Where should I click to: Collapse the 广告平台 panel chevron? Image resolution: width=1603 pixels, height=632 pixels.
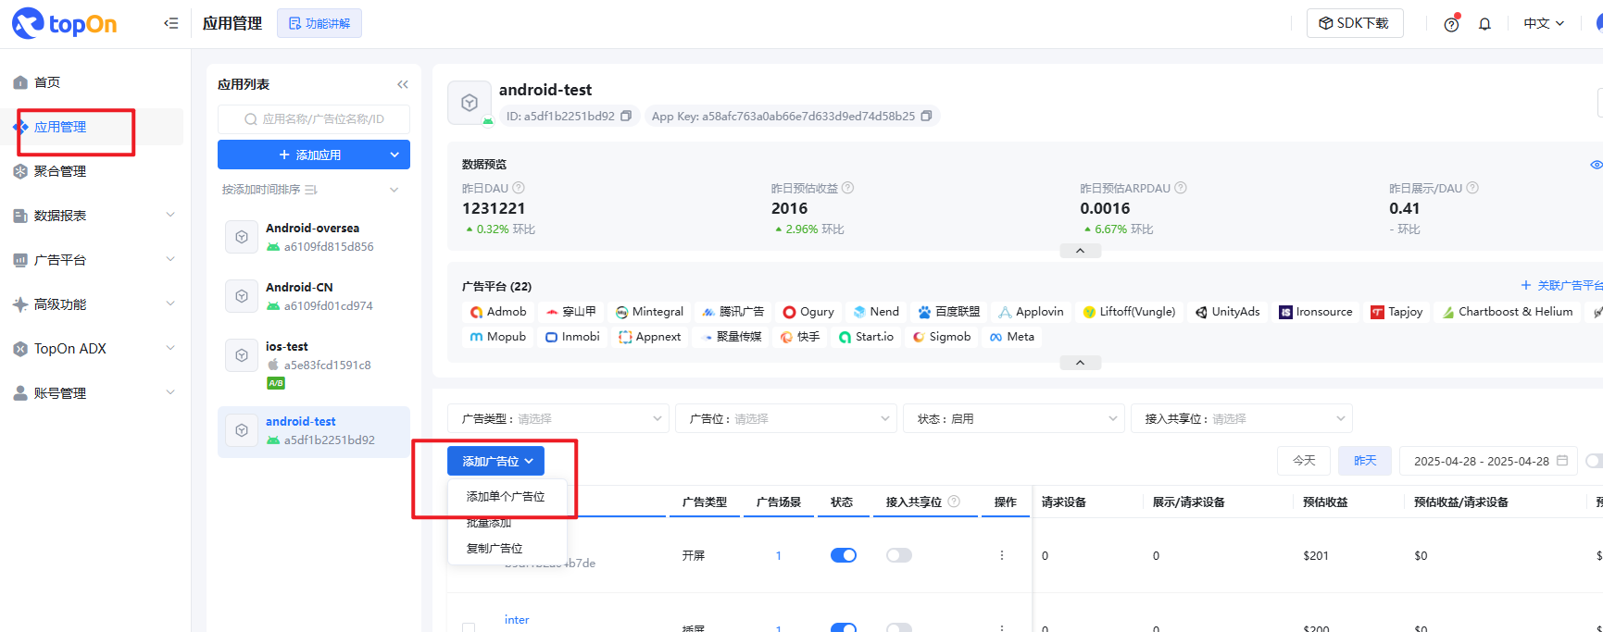[1080, 363]
